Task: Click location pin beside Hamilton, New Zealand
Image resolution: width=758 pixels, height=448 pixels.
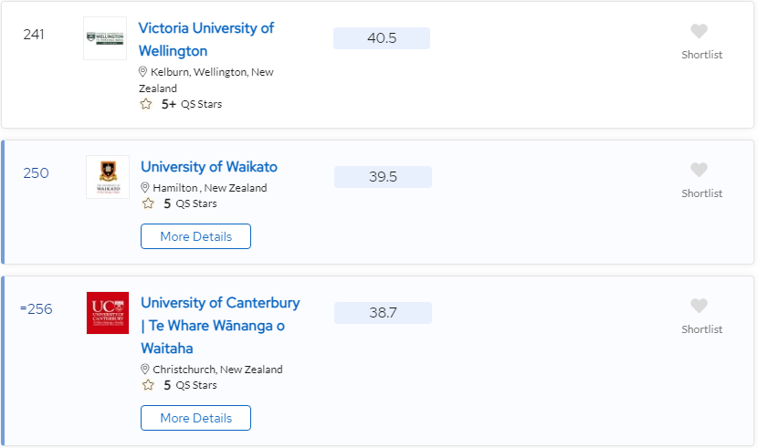Action: click(x=144, y=187)
